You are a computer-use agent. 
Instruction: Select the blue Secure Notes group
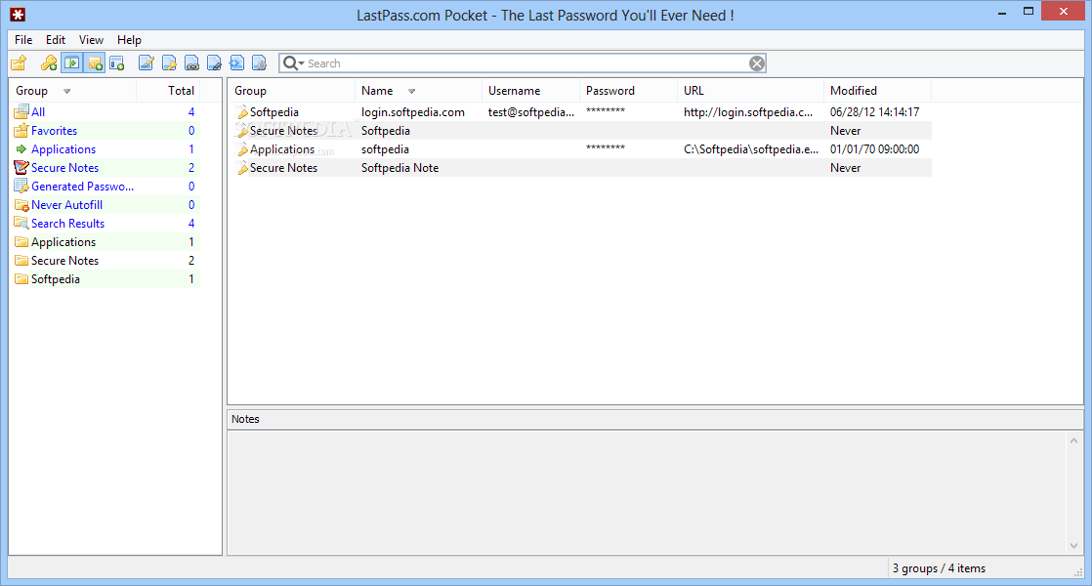[x=64, y=168]
